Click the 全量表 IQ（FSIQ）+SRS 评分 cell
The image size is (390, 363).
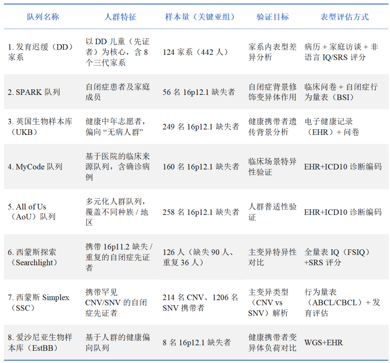pos(337,257)
